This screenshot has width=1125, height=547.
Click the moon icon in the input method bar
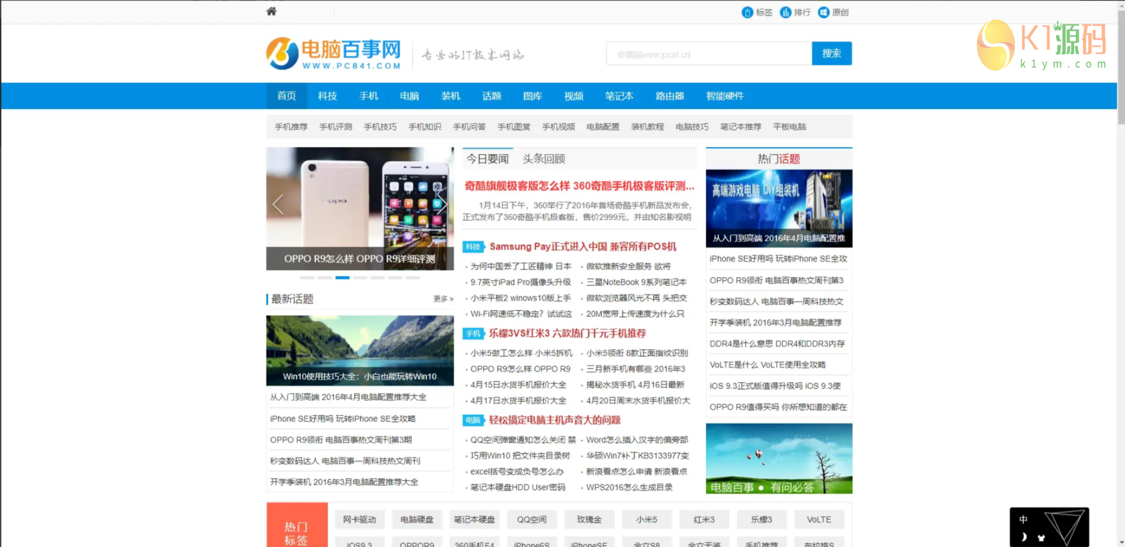[1023, 537]
